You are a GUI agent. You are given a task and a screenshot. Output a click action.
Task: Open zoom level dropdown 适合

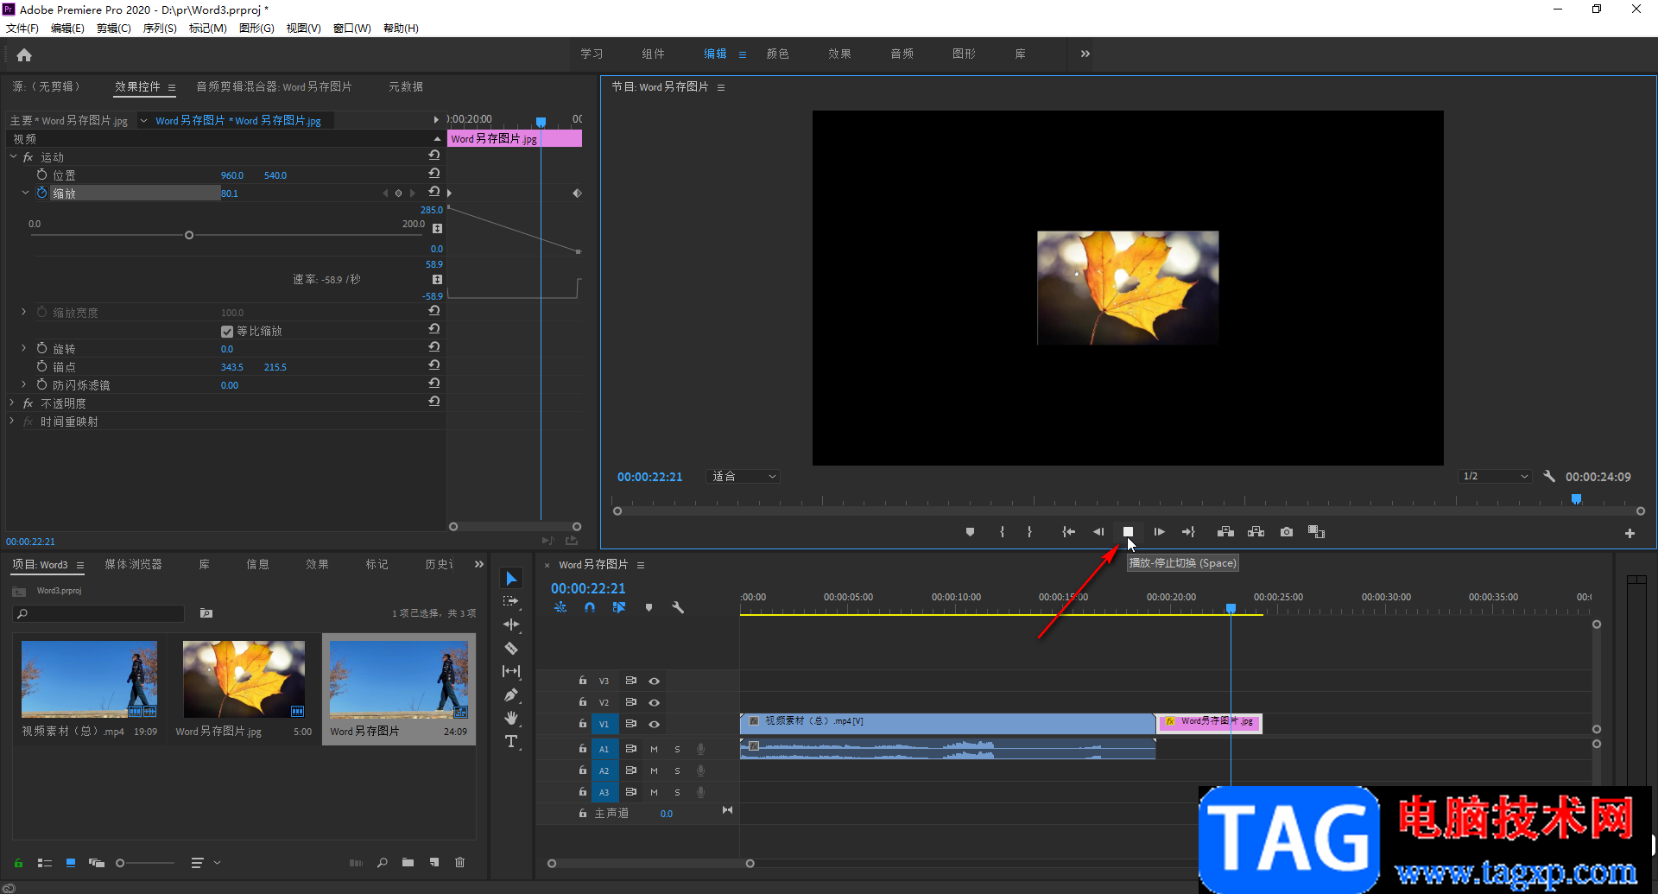(x=743, y=476)
